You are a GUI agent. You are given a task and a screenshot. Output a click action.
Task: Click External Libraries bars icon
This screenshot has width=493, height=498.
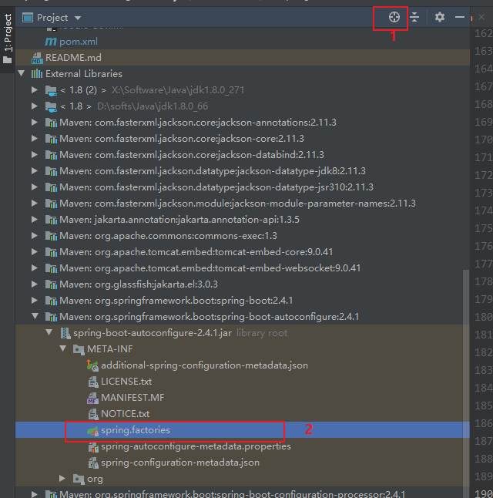point(37,74)
